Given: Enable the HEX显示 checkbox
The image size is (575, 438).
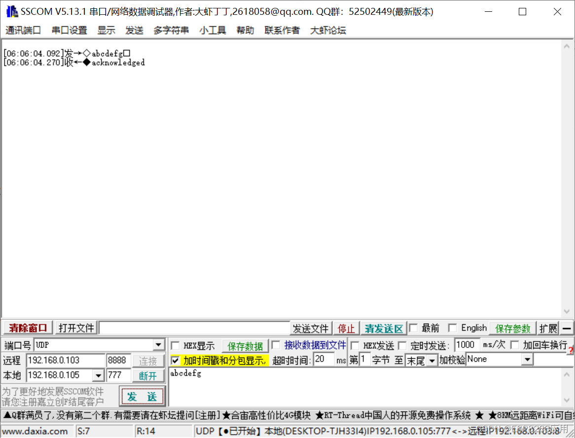Looking at the screenshot, I should click(175, 346).
